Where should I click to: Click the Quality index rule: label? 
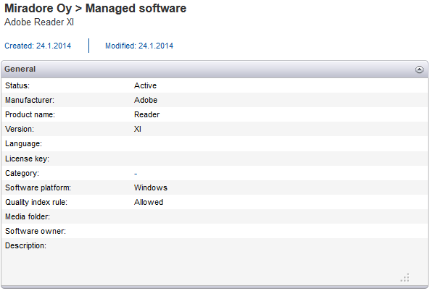[36, 202]
